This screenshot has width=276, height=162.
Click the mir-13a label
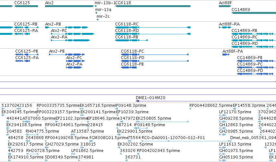(x=103, y=10)
